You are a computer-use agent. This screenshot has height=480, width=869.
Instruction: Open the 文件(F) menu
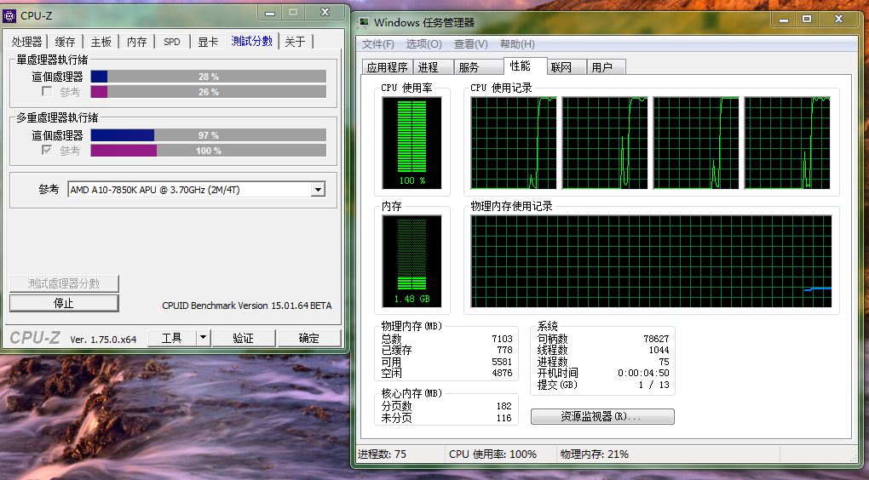(377, 44)
